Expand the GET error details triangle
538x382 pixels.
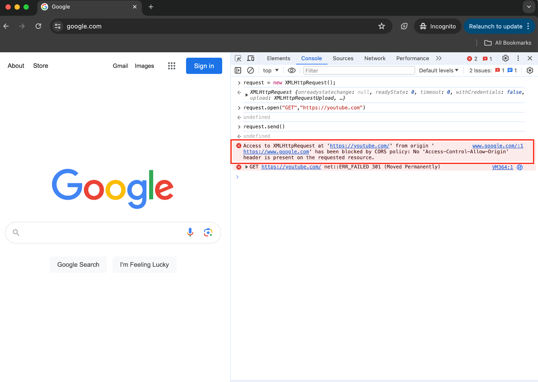(x=246, y=167)
